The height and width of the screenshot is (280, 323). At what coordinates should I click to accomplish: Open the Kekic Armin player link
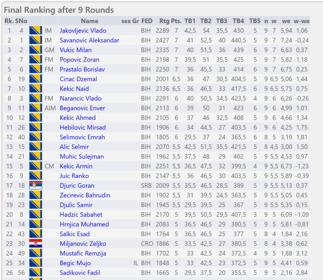pyautogui.click(x=76, y=166)
